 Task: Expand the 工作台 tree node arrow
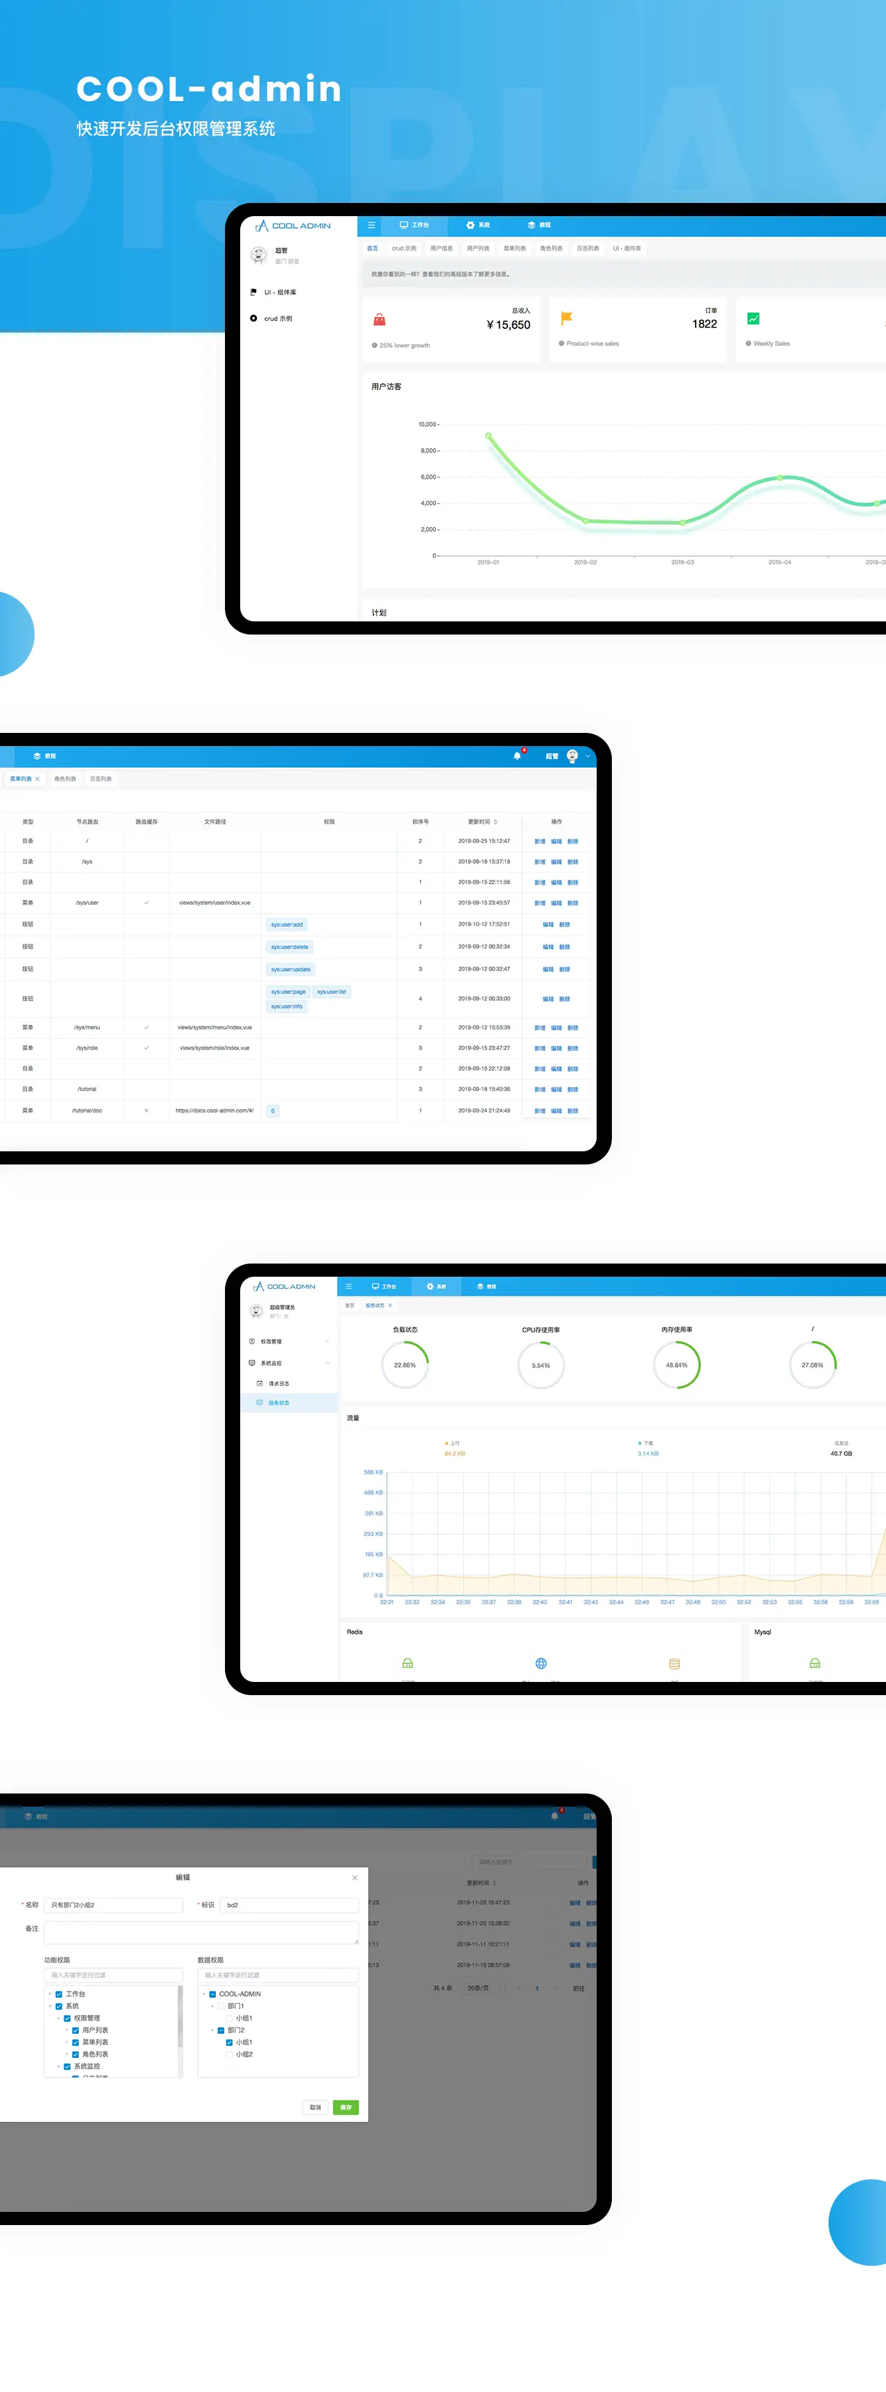coord(50,1994)
